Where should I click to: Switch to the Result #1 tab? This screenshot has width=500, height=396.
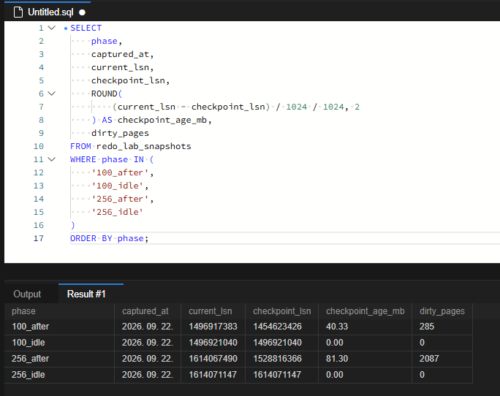point(86,294)
